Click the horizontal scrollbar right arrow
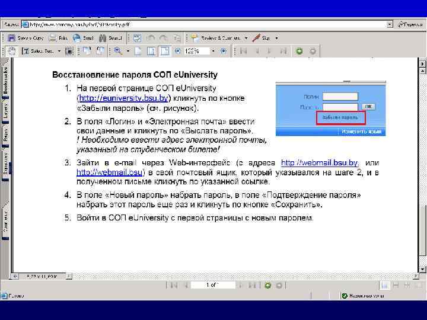 point(416,277)
